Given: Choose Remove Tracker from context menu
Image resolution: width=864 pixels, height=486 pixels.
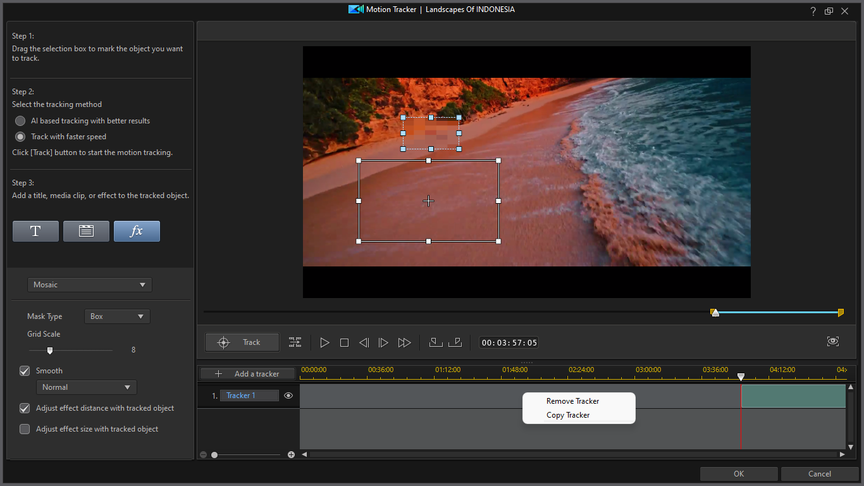Looking at the screenshot, I should point(572,401).
